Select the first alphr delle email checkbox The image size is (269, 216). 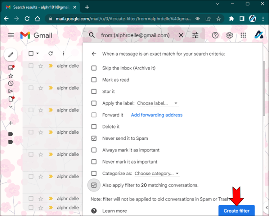(x=31, y=66)
